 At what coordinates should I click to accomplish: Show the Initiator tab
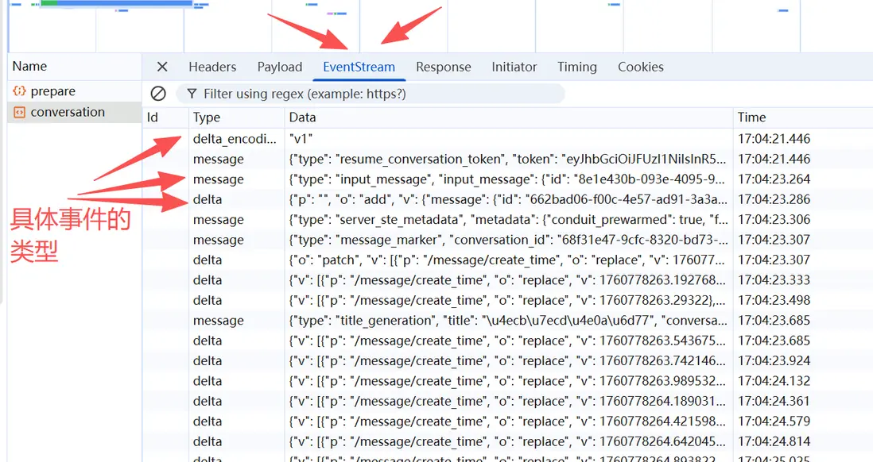pos(514,67)
